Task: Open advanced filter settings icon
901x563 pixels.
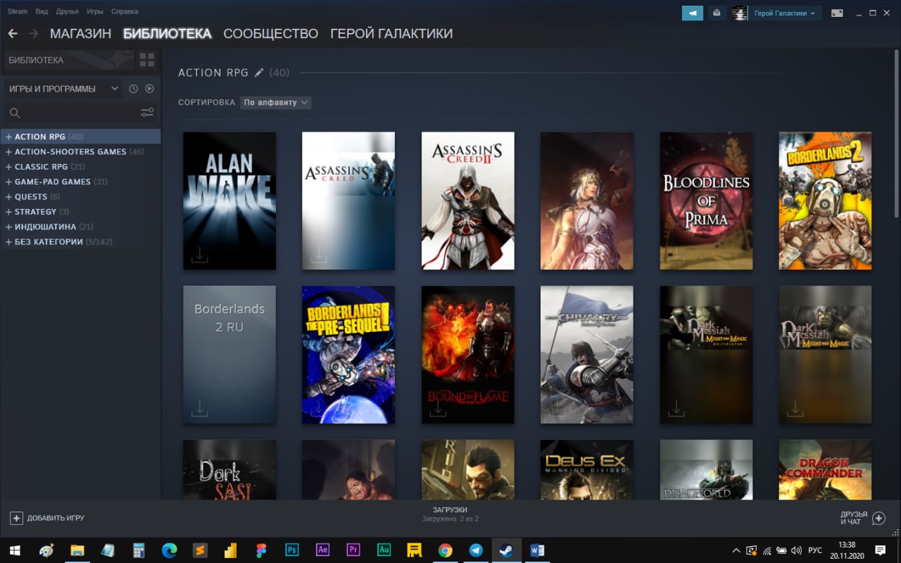Action: [147, 113]
